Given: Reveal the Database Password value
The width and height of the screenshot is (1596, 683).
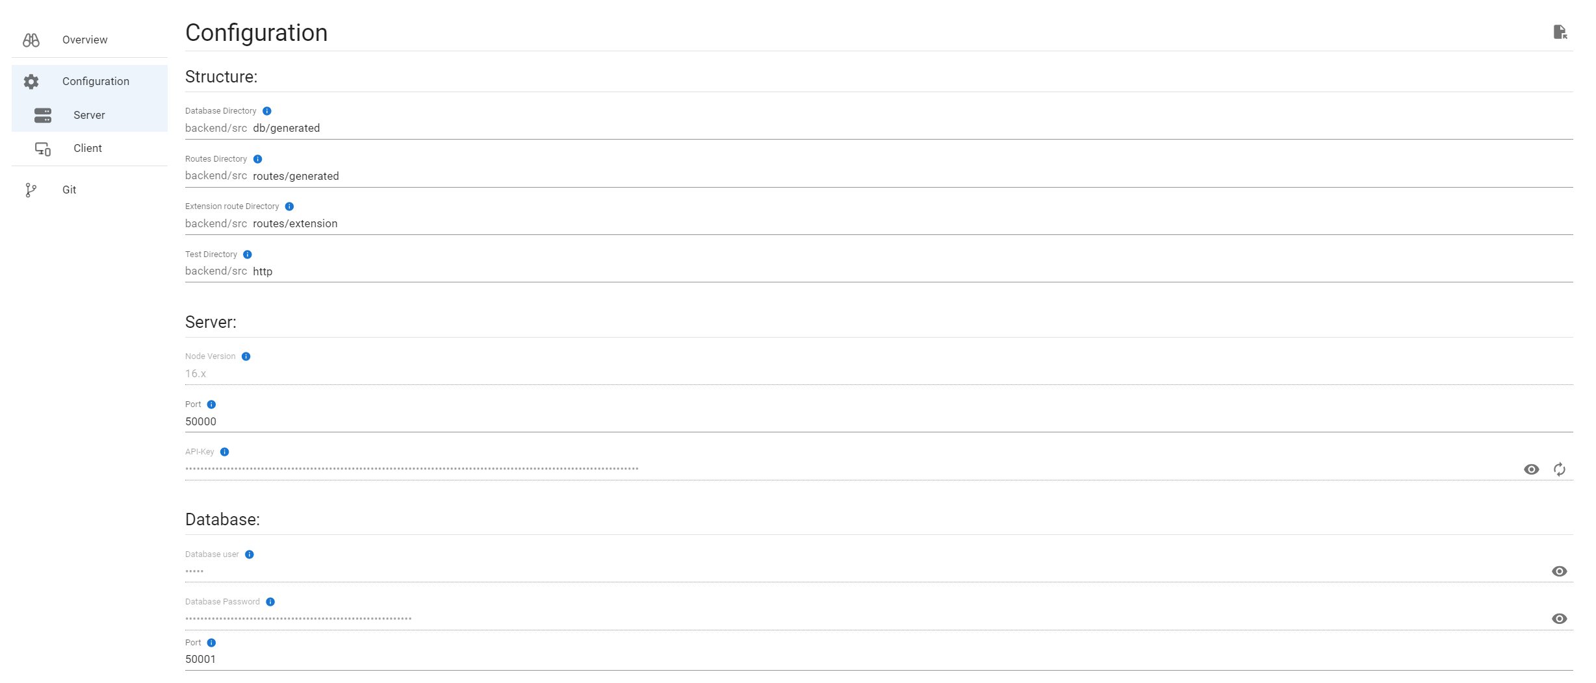Looking at the screenshot, I should point(1559,619).
